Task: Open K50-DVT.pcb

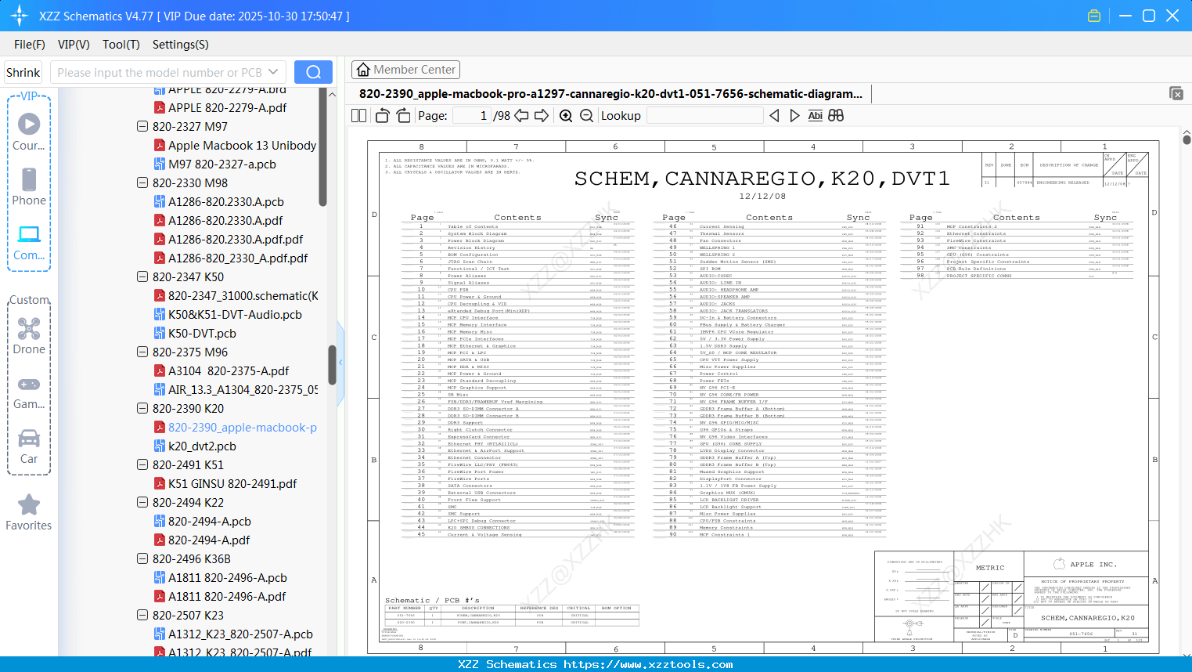Action: click(202, 333)
